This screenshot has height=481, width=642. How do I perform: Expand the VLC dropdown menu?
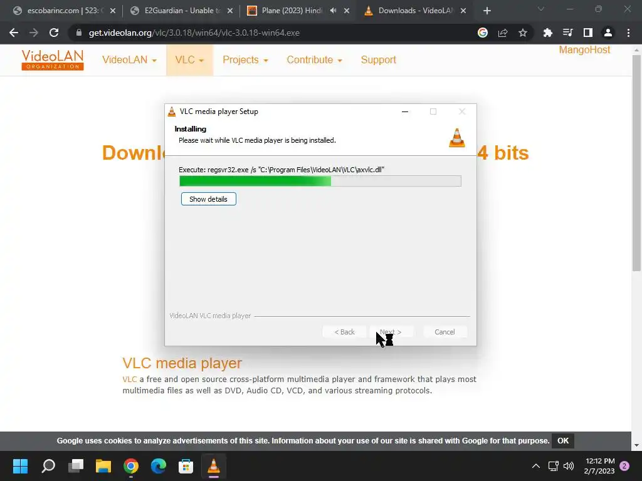click(189, 59)
